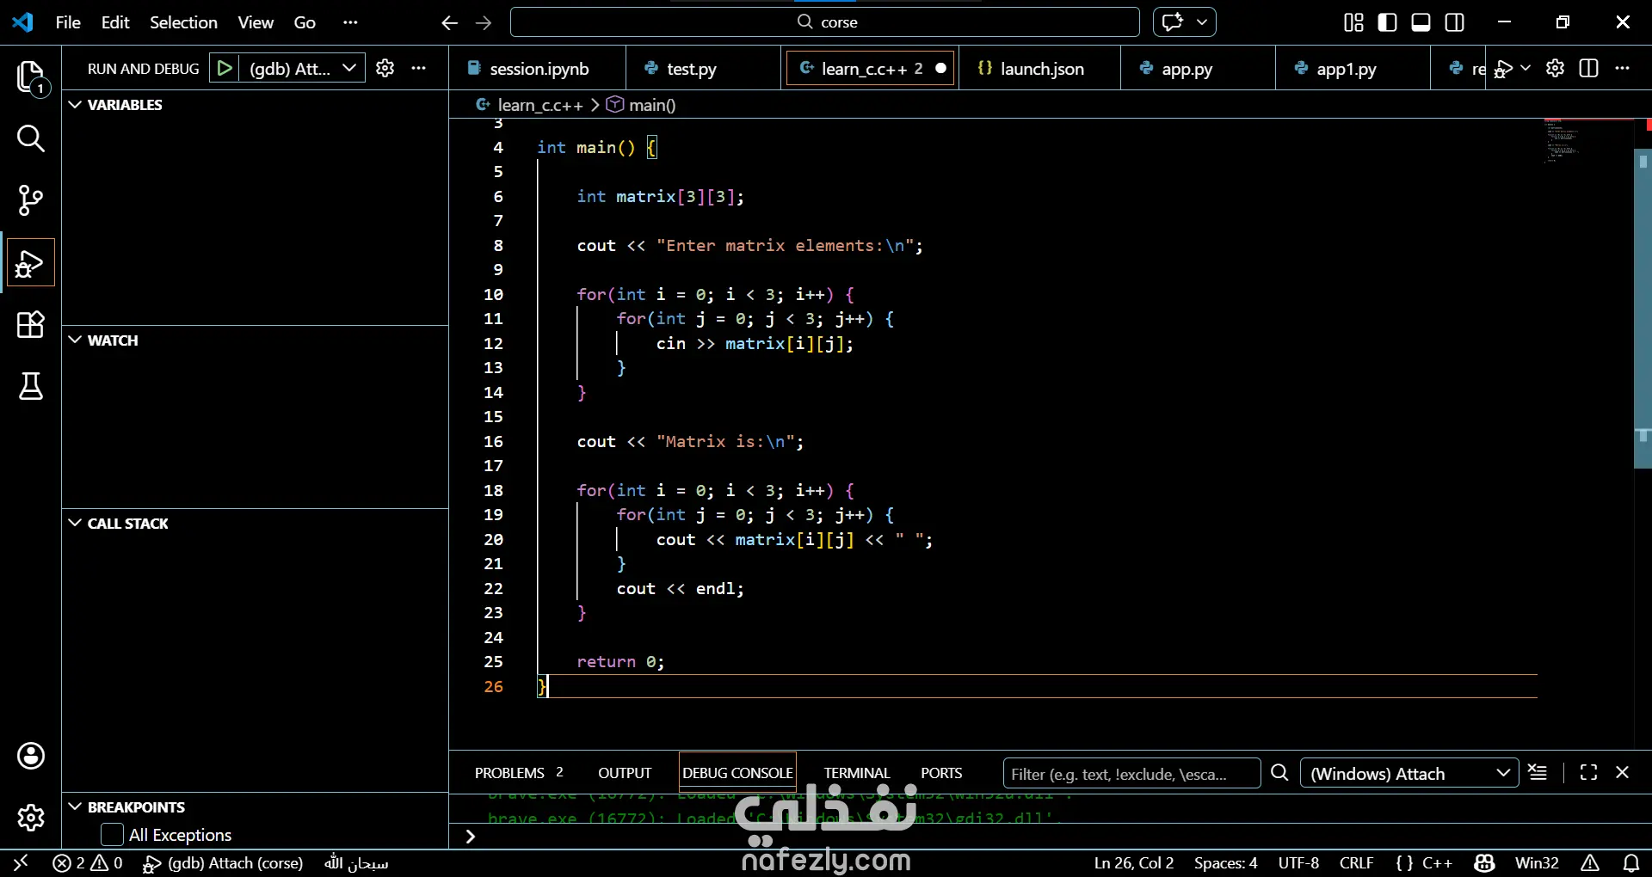The image size is (1652, 877).
Task: Open the Search view in activity bar
Action: (31, 138)
